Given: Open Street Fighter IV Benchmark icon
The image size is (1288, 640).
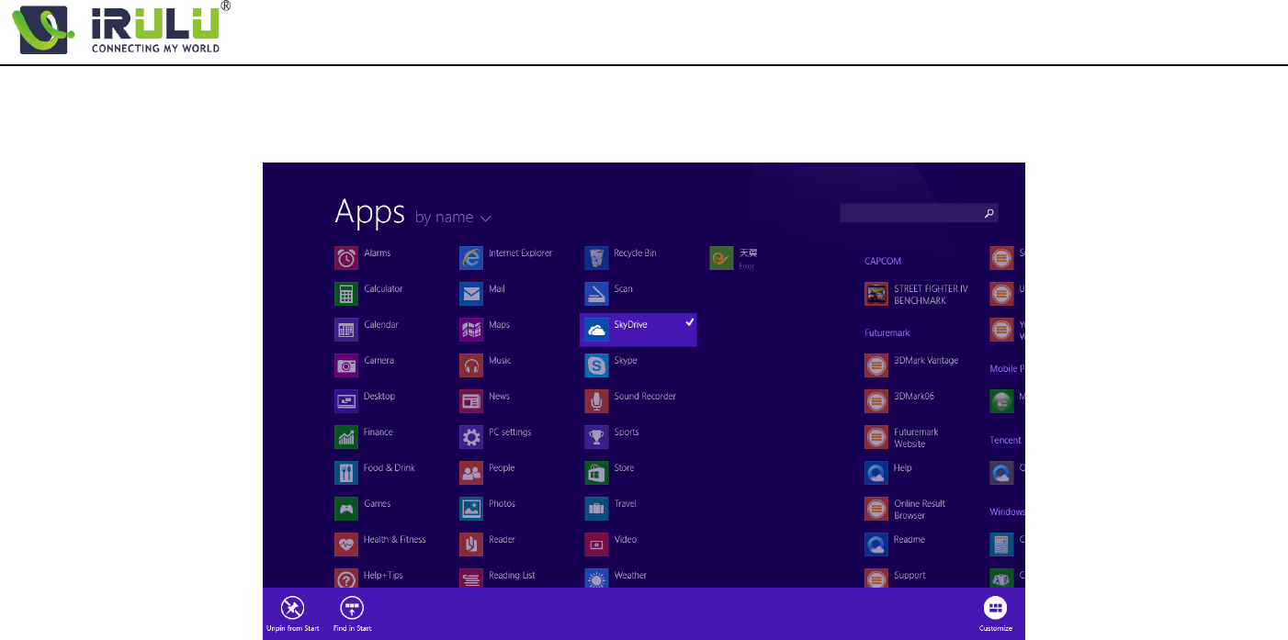Looking at the screenshot, I should 876,294.
